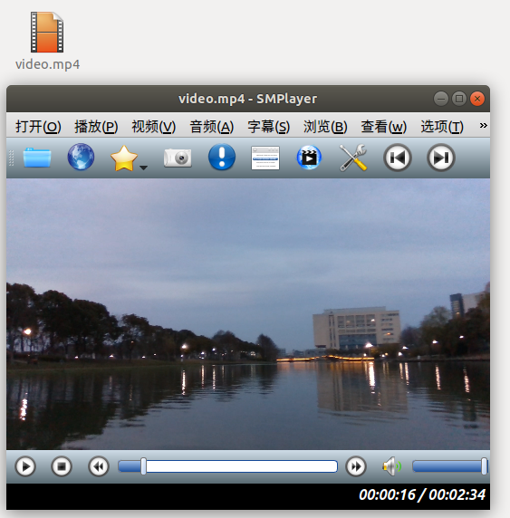
Task: Jump to the previous track in the toolbar
Action: [x=398, y=158]
